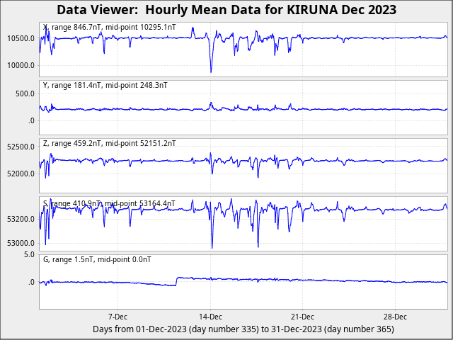The height and width of the screenshot is (340, 453).
Task: Select the G component range 1.5nT label
Action: (97, 260)
